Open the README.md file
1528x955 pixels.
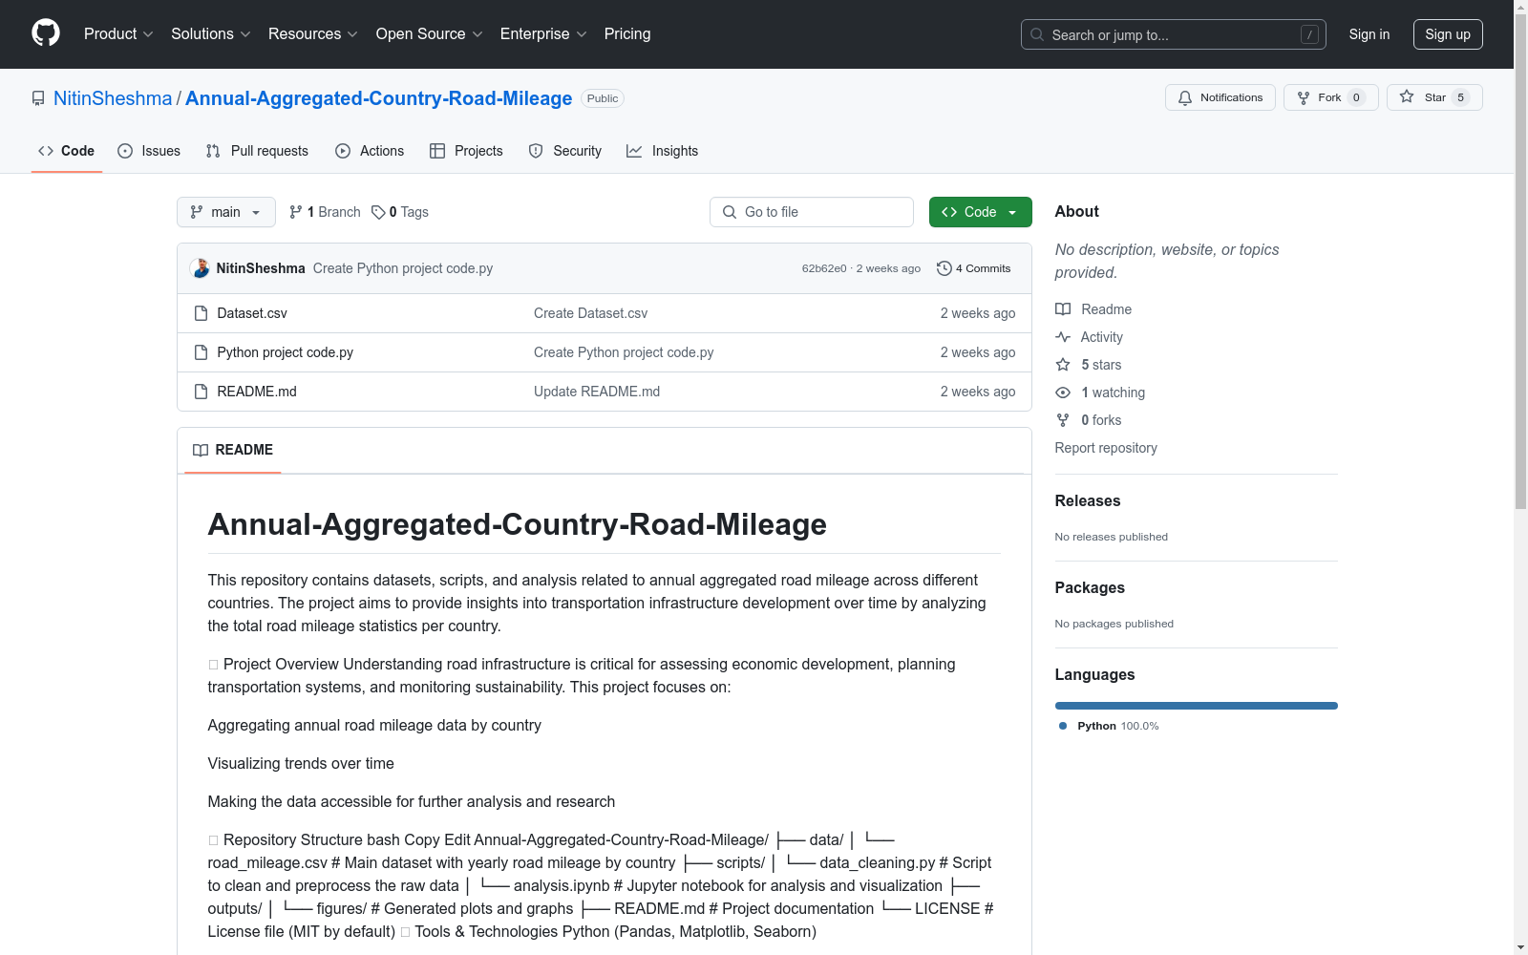[x=257, y=392]
